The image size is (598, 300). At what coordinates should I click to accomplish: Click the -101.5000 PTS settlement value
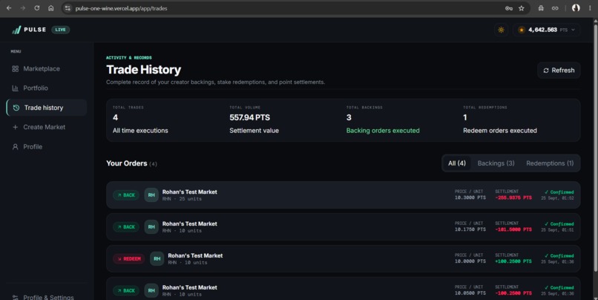coord(513,229)
